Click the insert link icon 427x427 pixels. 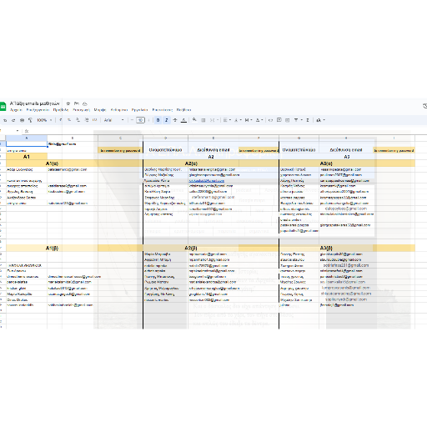pyautogui.click(x=270, y=120)
